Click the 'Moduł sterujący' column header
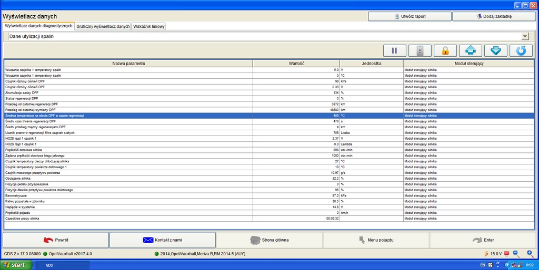 (x=469, y=64)
